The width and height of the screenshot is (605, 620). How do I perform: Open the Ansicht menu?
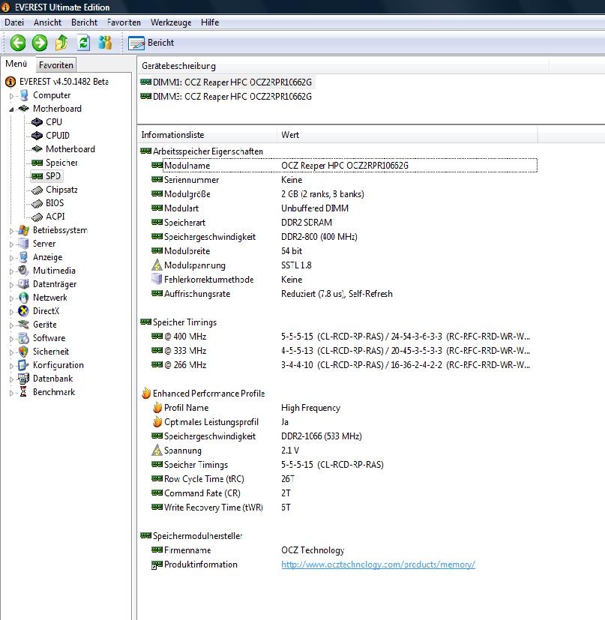[47, 22]
